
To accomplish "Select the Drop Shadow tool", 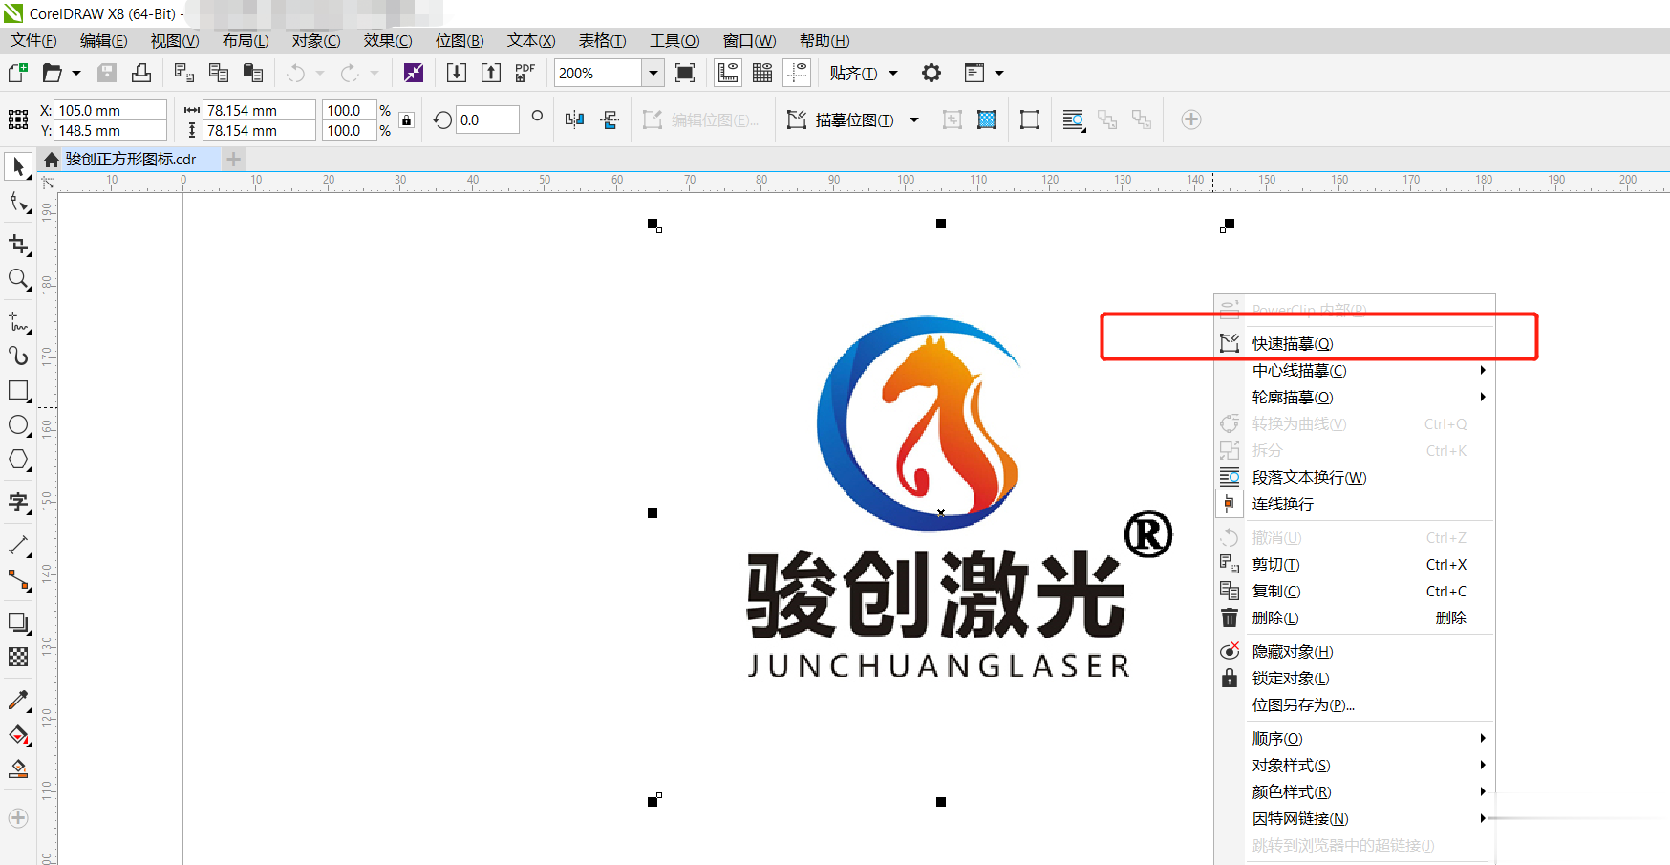I will coord(18,622).
